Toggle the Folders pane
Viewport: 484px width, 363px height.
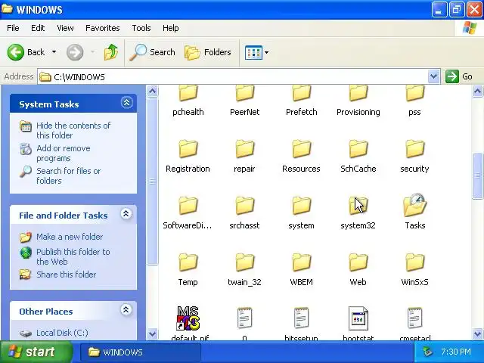[208, 52]
